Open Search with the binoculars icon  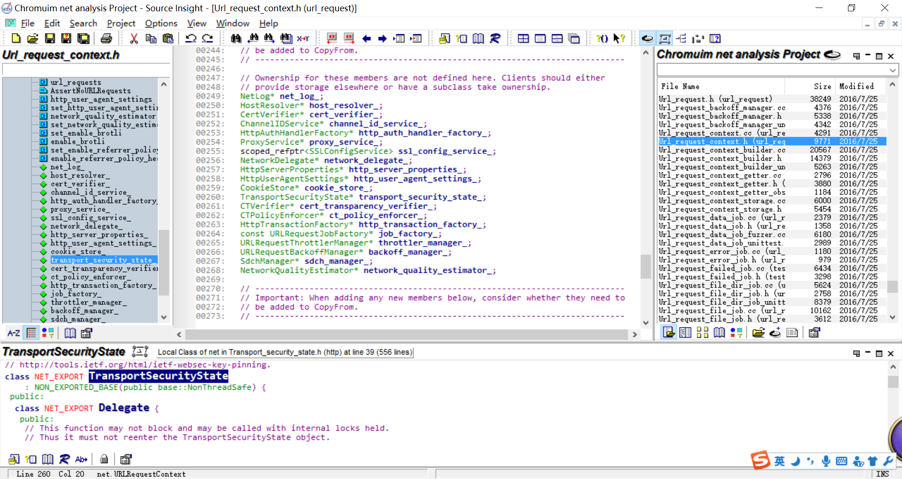tap(236, 39)
